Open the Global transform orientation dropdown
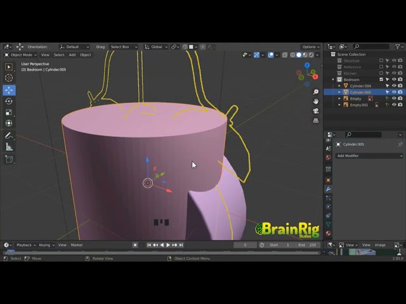The width and height of the screenshot is (406, 304). (x=156, y=47)
